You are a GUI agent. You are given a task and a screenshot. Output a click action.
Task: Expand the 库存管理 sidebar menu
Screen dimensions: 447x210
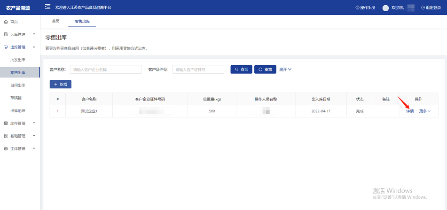[20, 123]
